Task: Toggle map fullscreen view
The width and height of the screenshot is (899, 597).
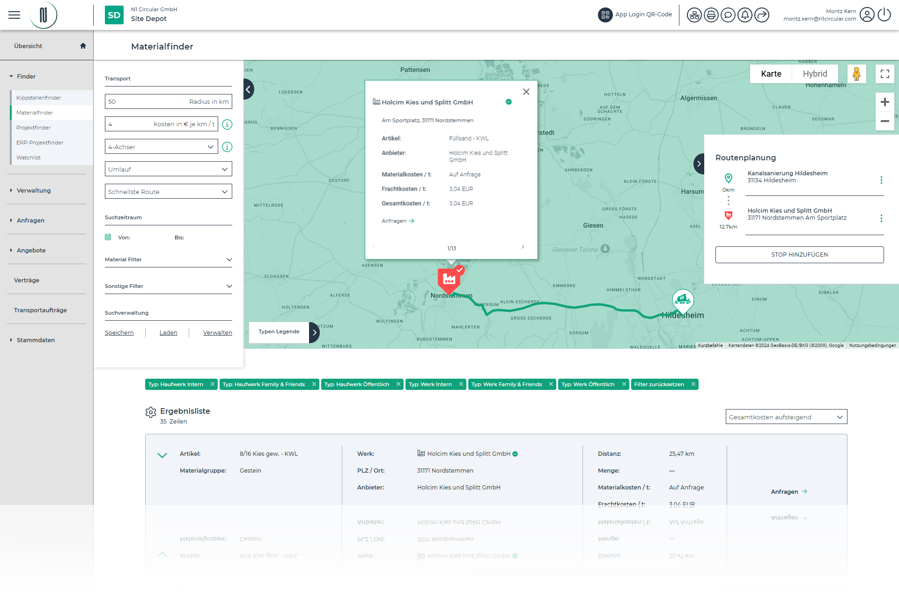Action: 884,74
